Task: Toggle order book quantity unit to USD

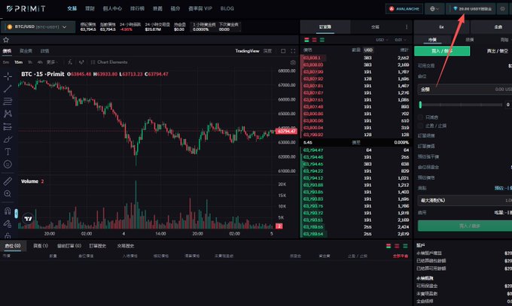Action: 368,50
